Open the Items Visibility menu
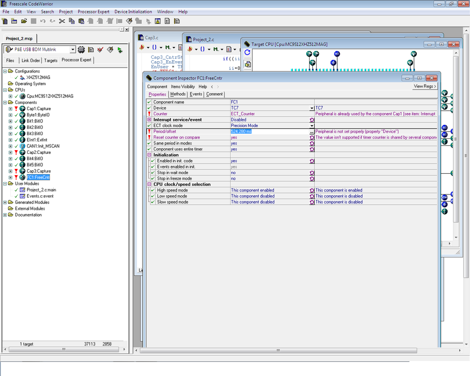The width and height of the screenshot is (470, 376). [183, 87]
